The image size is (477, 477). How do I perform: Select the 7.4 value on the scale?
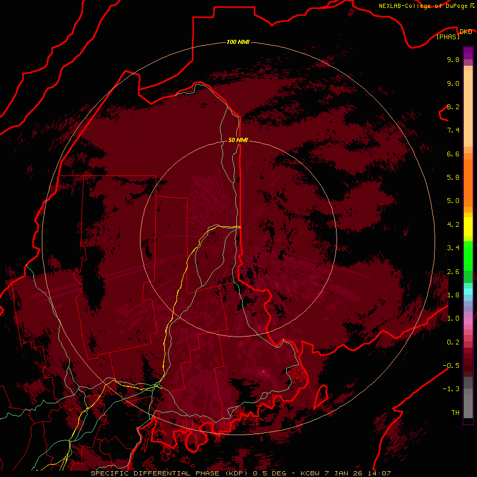[453, 130]
